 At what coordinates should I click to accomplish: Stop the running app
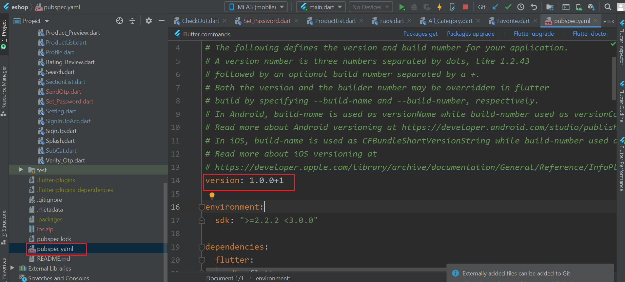click(x=465, y=7)
